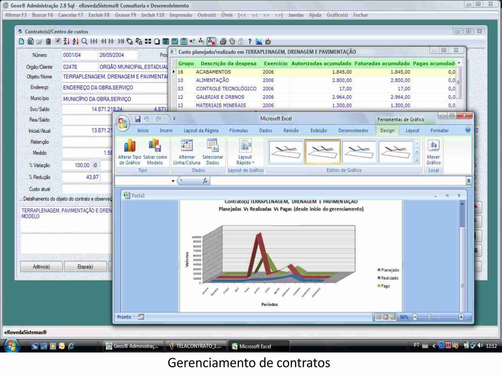
Task: Click the zoom out minus button
Action: 415,317
